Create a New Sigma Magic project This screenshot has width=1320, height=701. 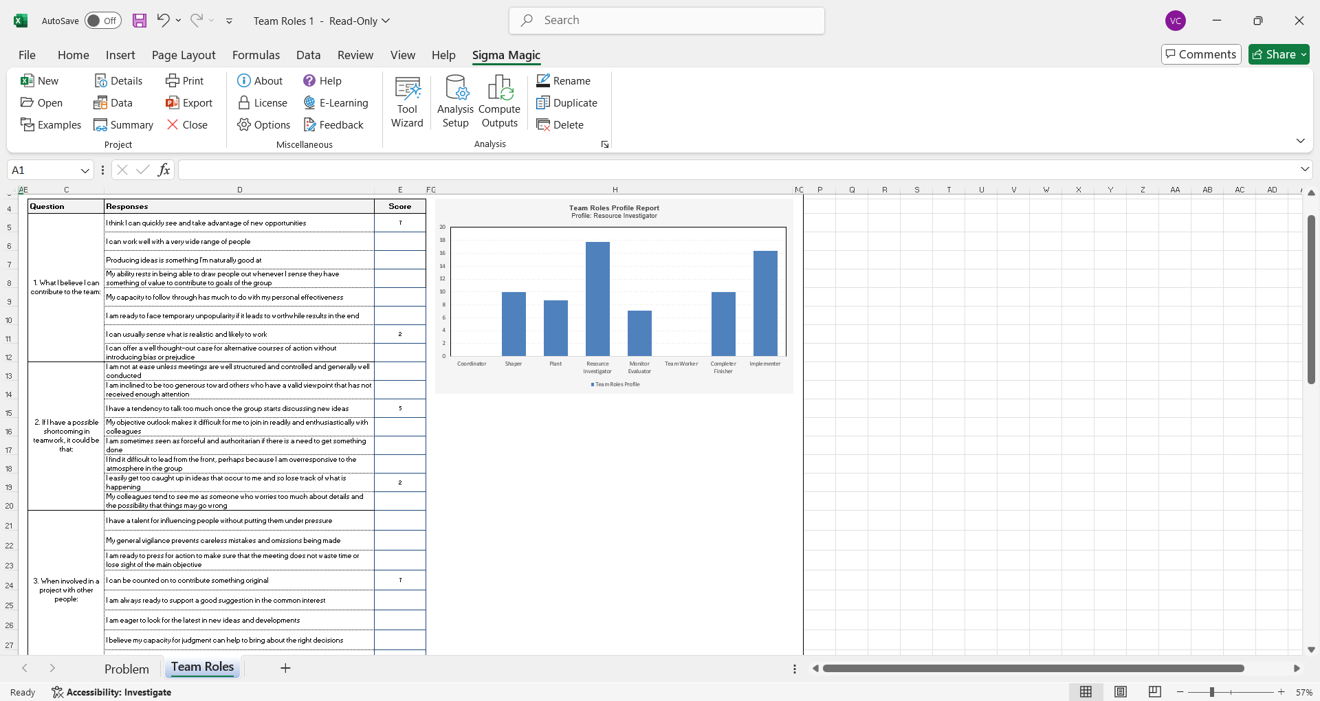pyautogui.click(x=39, y=80)
